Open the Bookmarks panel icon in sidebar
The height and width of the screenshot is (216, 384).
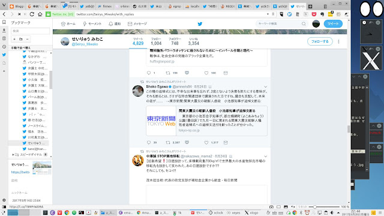[x=4, y=22]
